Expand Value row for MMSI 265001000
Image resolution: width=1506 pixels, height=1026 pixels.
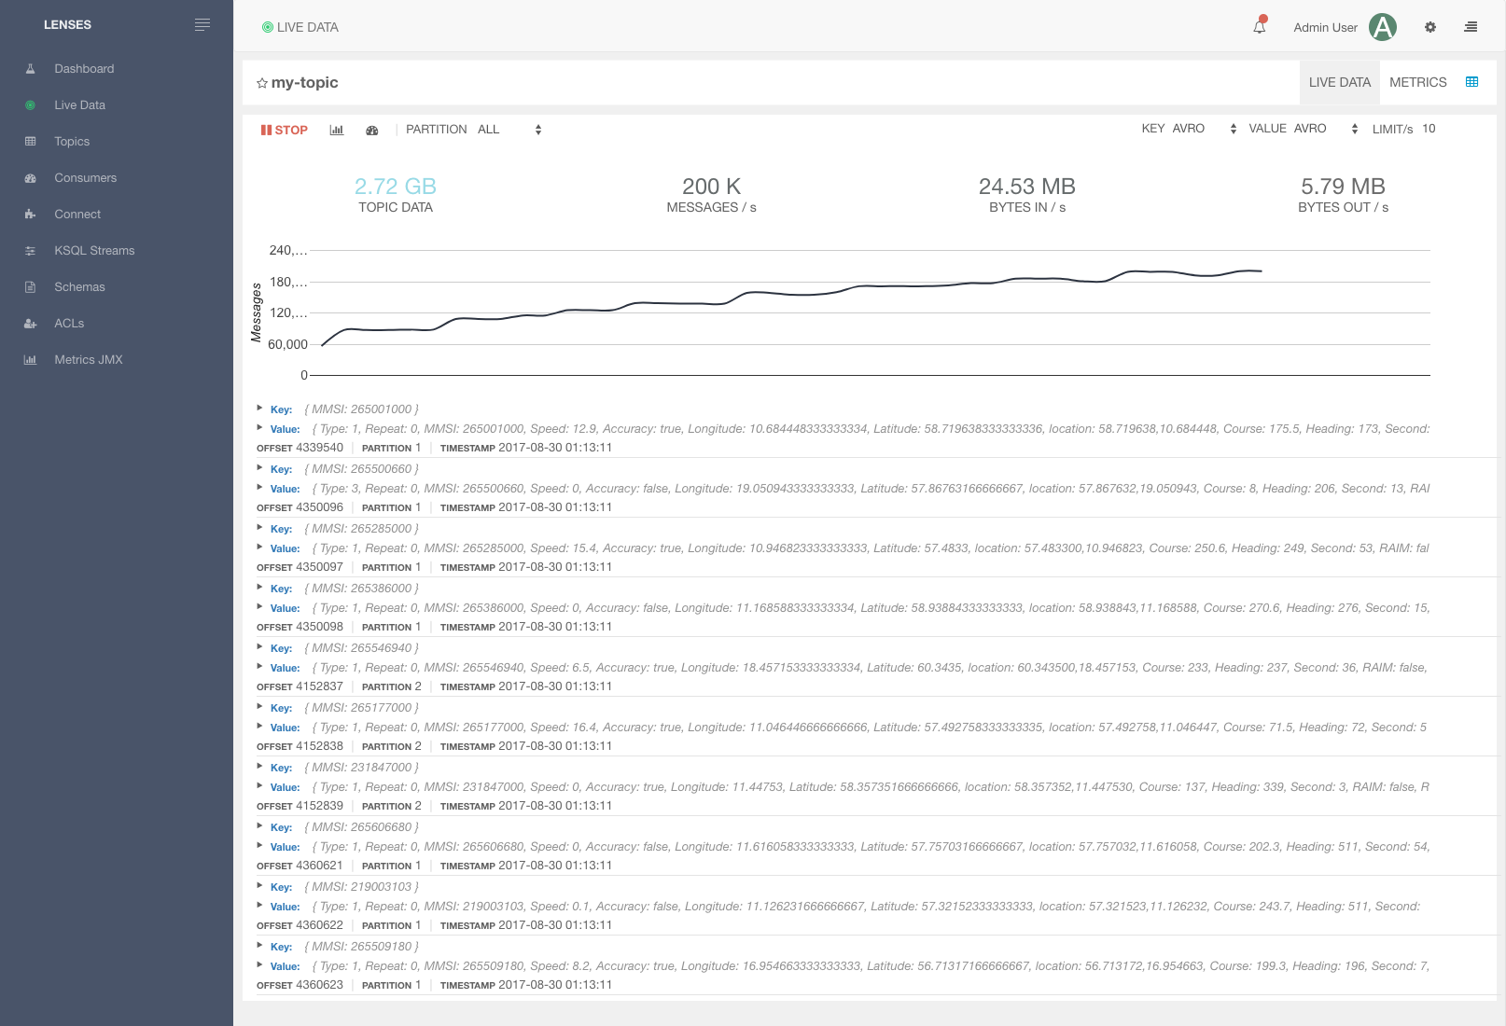pos(260,428)
